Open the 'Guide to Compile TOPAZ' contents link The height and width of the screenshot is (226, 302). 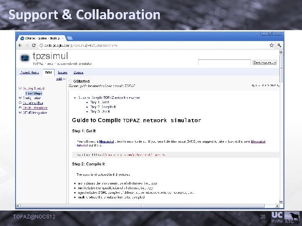tap(109, 98)
